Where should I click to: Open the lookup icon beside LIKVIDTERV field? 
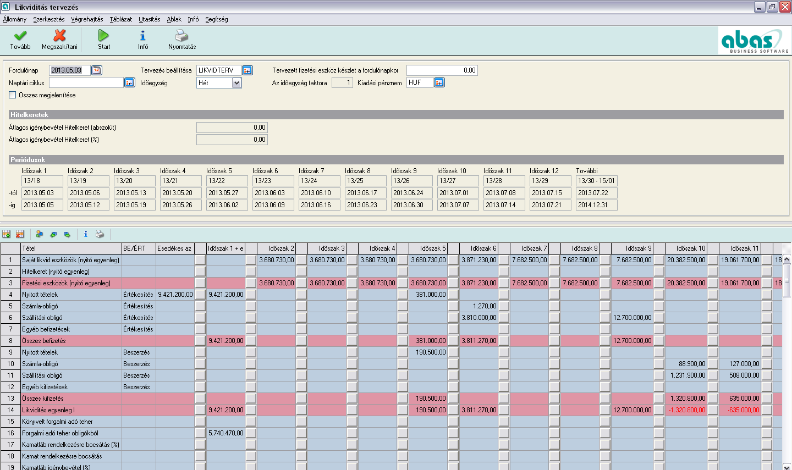click(x=248, y=70)
